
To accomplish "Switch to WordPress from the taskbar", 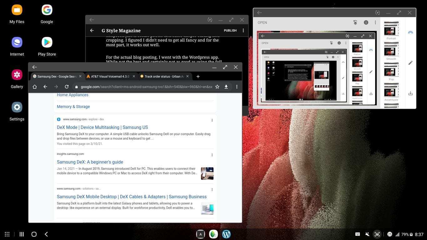I will pyautogui.click(x=226, y=234).
